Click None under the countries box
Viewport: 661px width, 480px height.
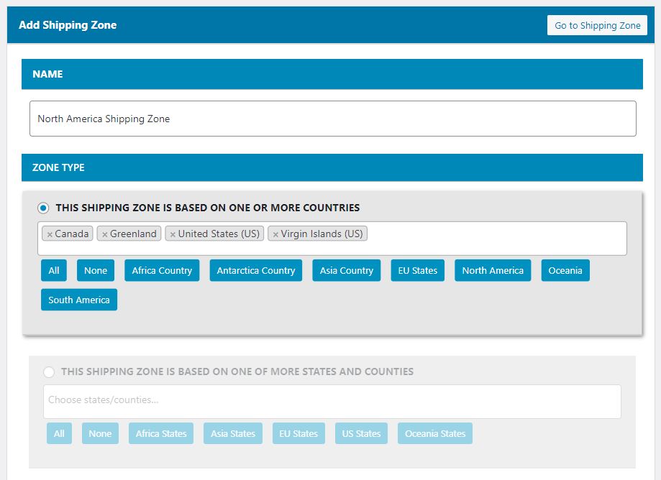point(95,270)
